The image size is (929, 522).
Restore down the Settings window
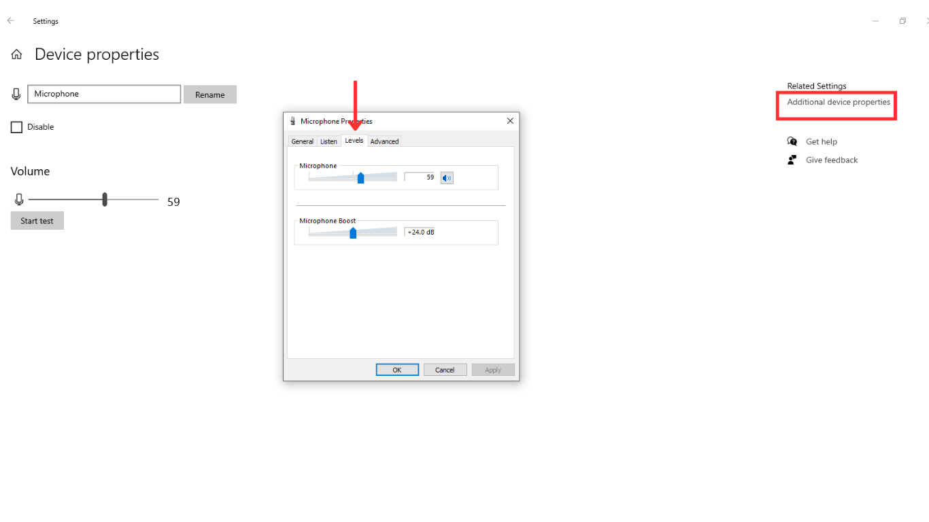[902, 21]
